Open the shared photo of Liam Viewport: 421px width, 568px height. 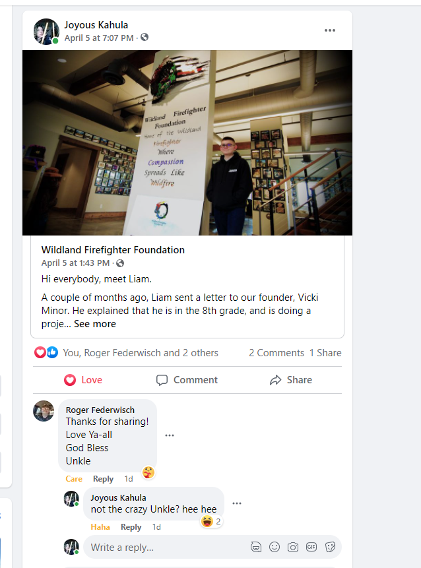point(187,142)
